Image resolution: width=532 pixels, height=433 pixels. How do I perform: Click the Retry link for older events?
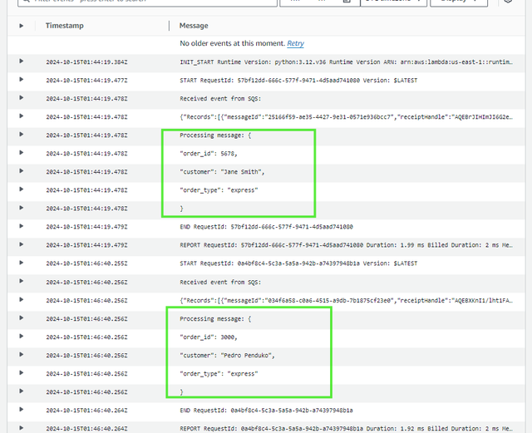pos(295,43)
